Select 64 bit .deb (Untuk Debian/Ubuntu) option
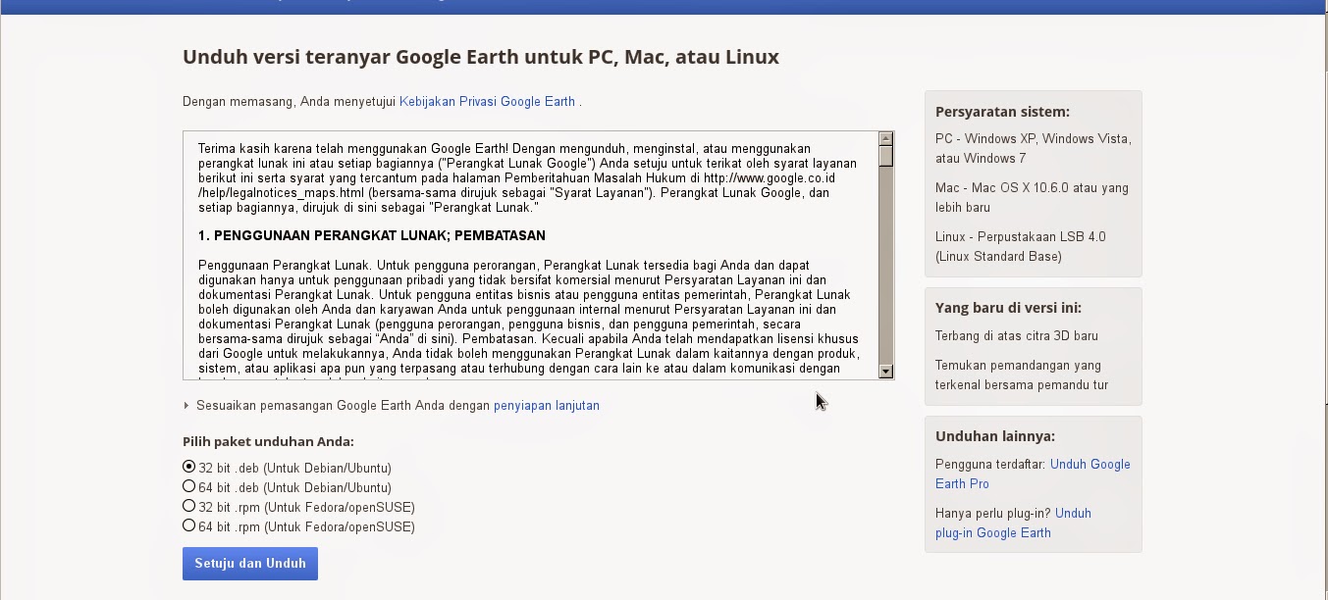This screenshot has height=600, width=1328. pos(189,487)
